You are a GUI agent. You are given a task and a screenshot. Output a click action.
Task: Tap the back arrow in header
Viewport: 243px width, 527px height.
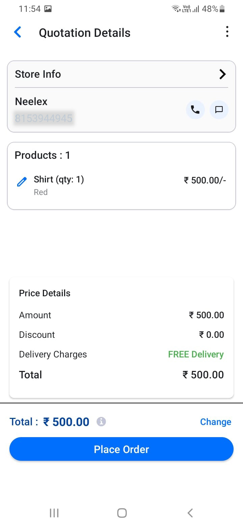pos(18,32)
